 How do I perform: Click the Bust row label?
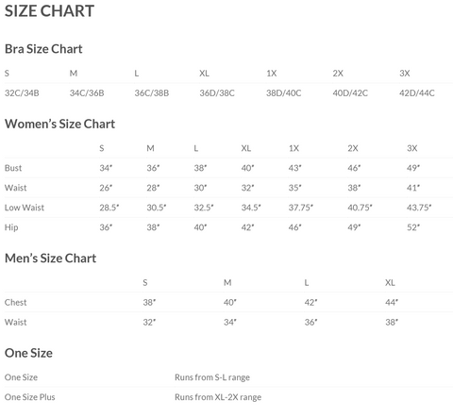(x=13, y=168)
